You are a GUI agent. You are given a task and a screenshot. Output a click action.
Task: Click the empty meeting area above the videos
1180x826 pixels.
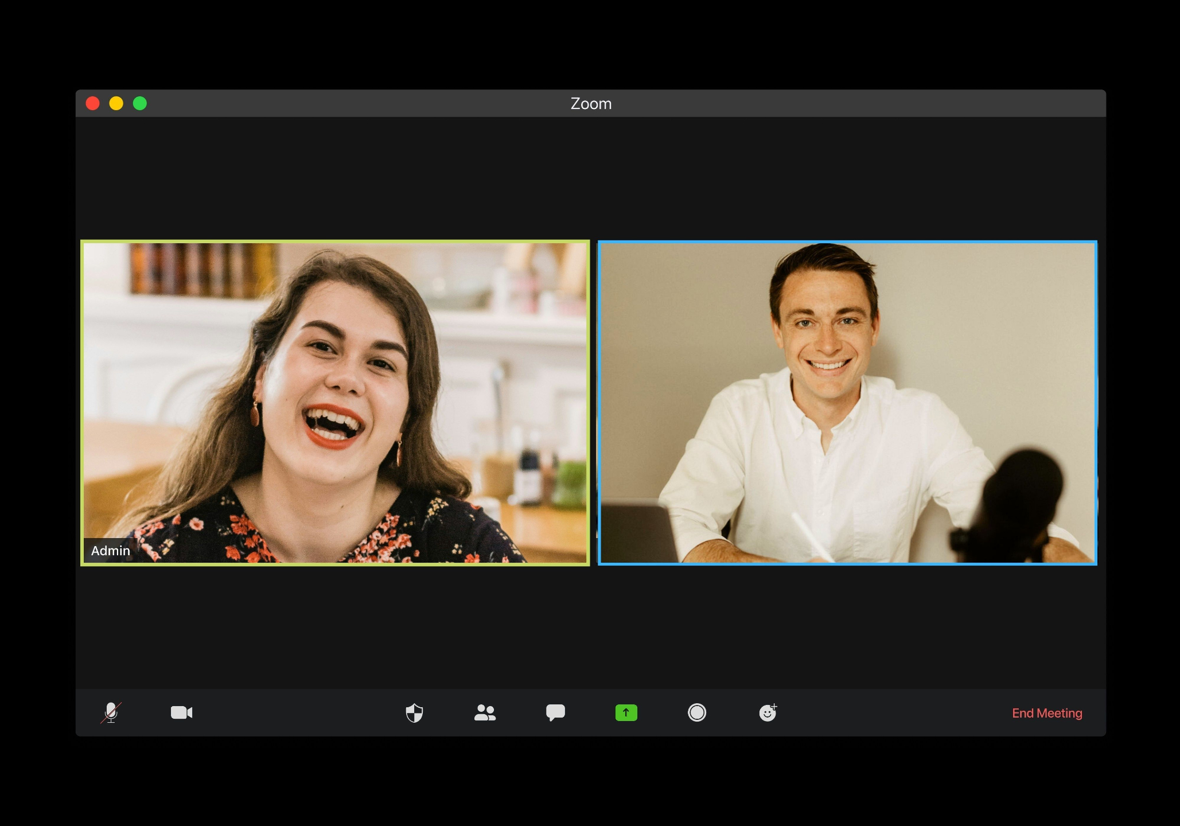(591, 178)
